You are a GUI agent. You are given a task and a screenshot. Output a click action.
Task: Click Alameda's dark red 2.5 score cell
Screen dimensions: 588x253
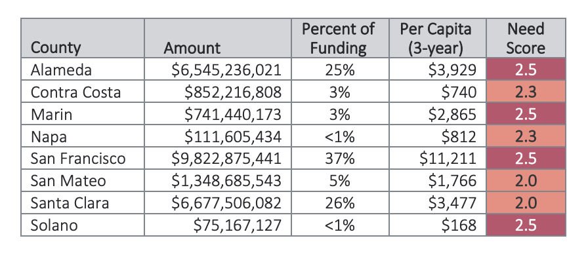tap(526, 69)
